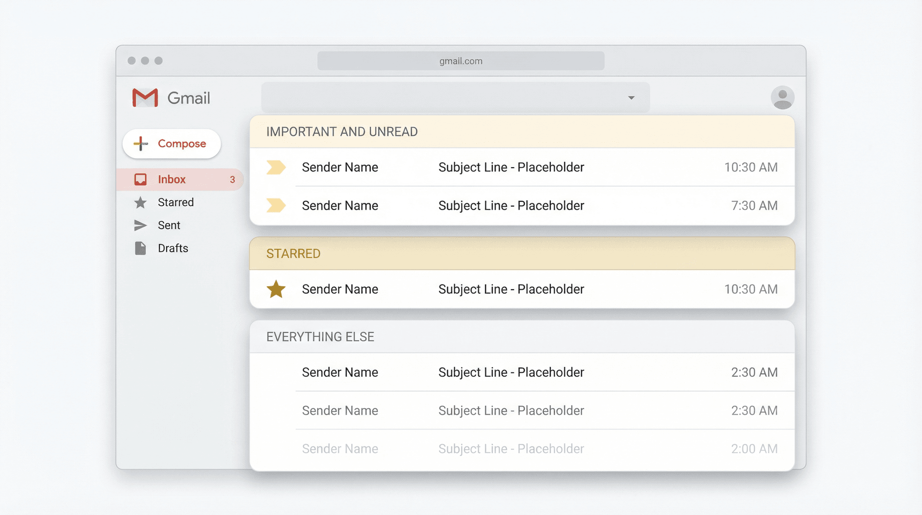Toggle importance marker on 10:30 AM unread email

tap(276, 167)
